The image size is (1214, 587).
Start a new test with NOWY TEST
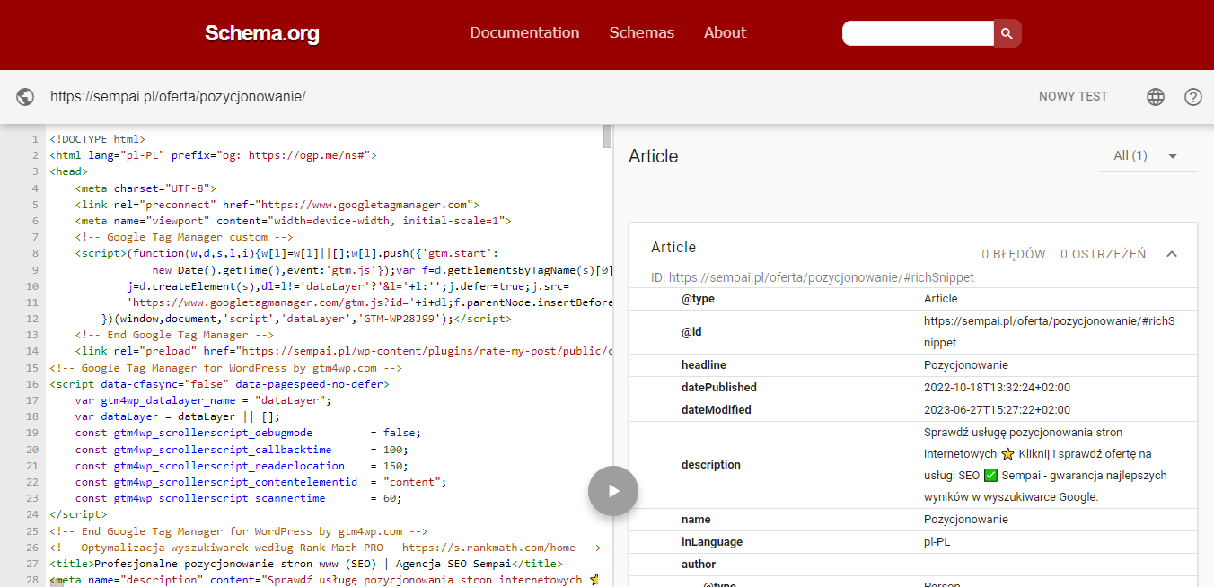(x=1073, y=96)
